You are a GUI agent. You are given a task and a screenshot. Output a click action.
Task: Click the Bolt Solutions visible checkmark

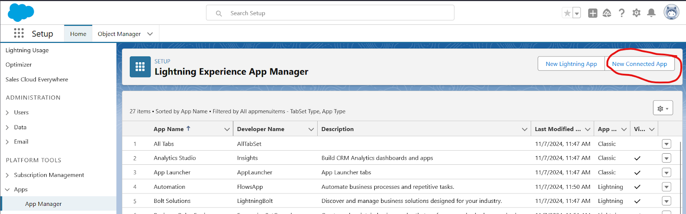pos(637,201)
